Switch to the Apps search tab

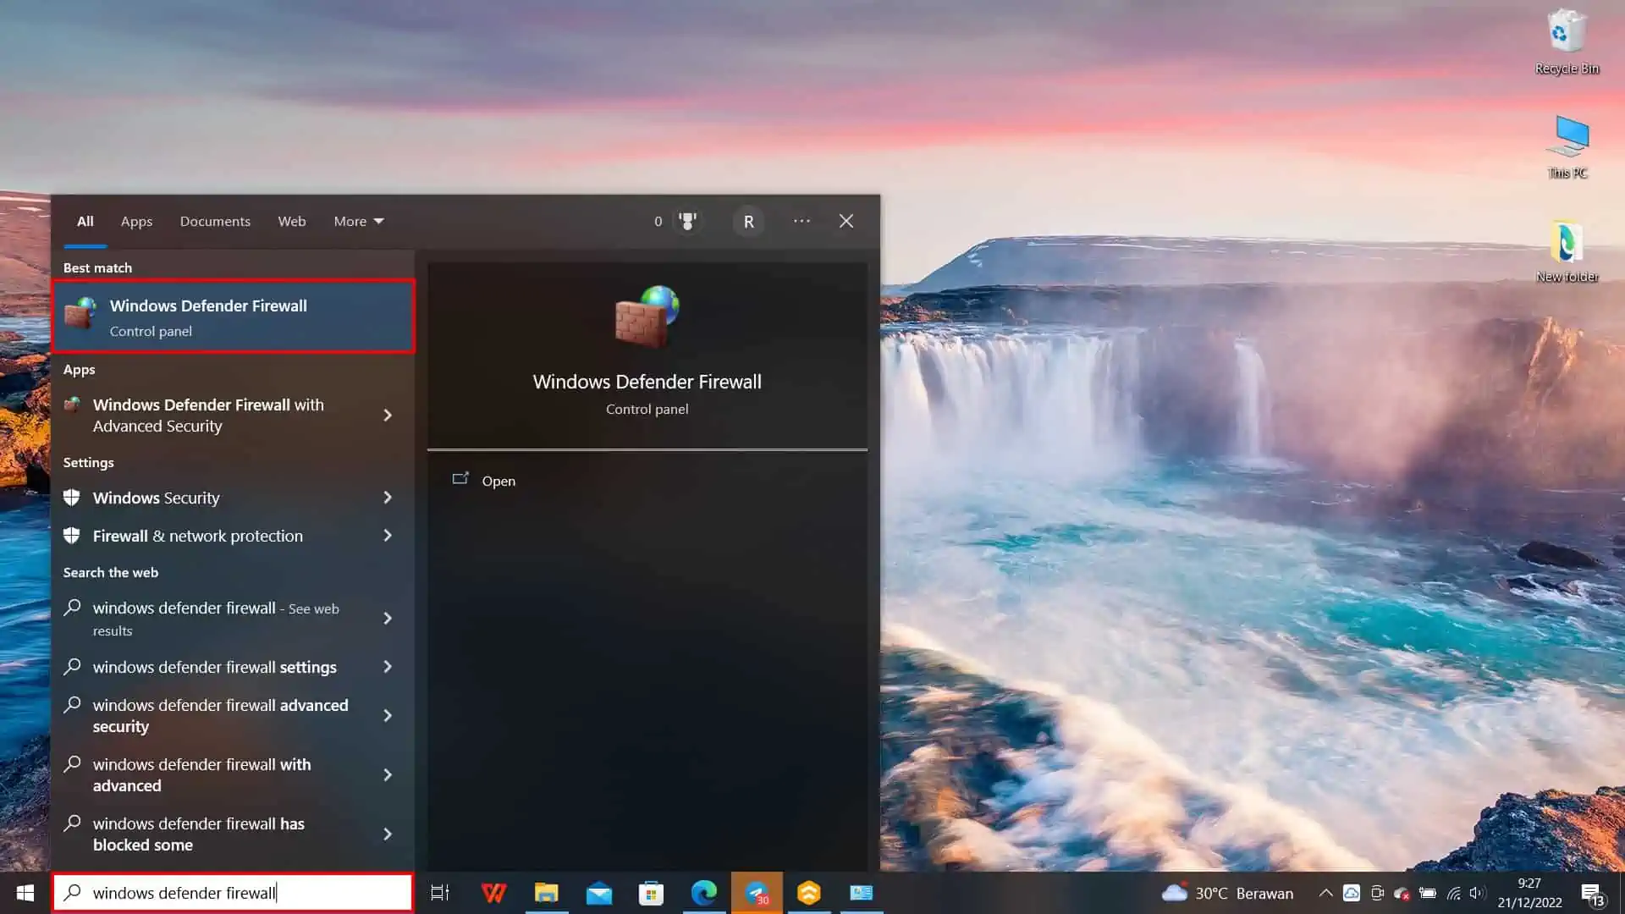(x=136, y=221)
